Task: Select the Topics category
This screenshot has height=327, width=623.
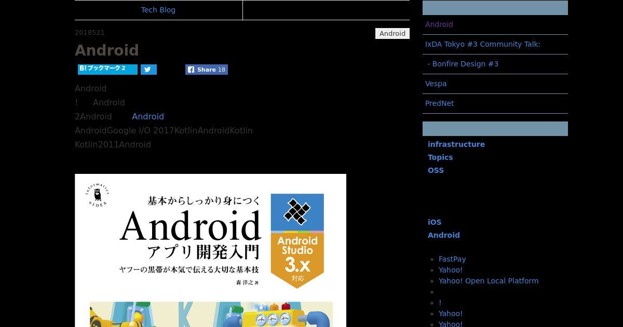Action: tap(440, 157)
